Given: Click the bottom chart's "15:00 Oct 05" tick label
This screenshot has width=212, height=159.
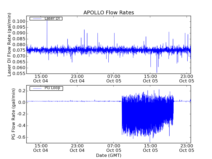Looking at the screenshot, I should (x=150, y=148).
